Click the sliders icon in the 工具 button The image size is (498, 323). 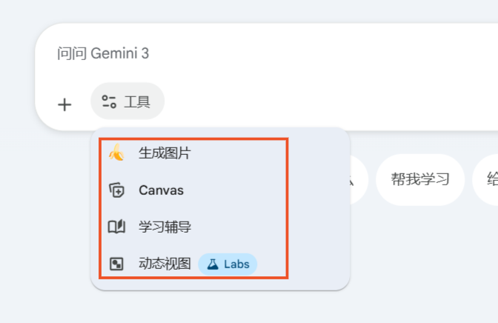tap(109, 101)
